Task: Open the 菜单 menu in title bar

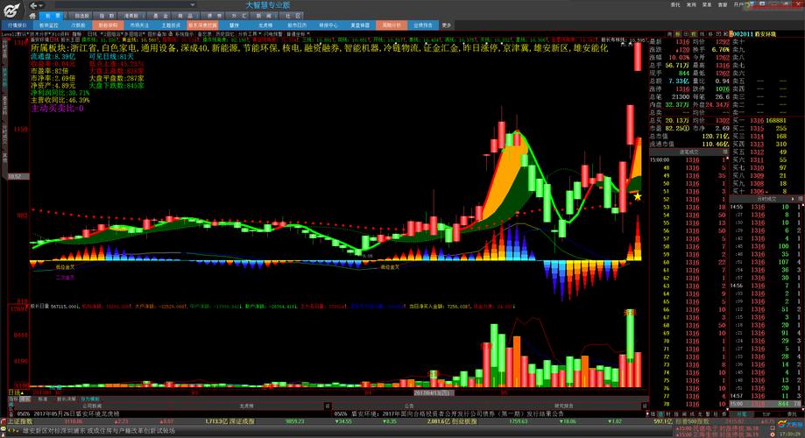Action: tap(706, 4)
